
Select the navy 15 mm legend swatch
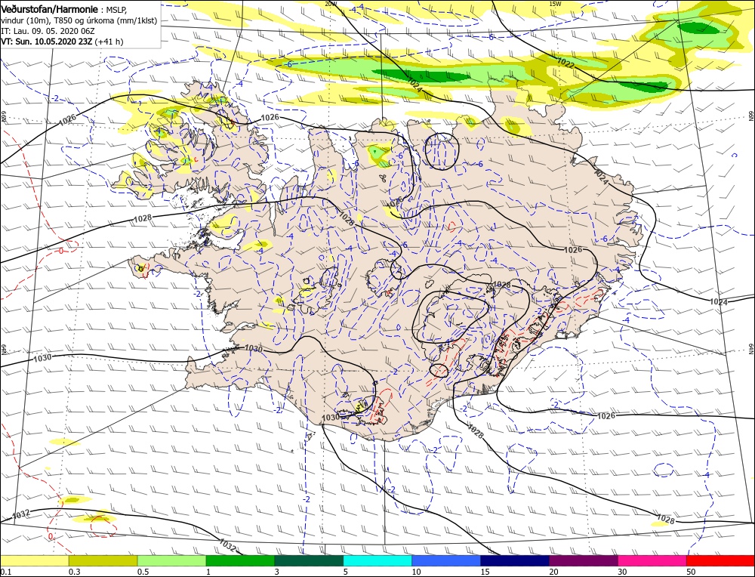pyautogui.click(x=515, y=560)
